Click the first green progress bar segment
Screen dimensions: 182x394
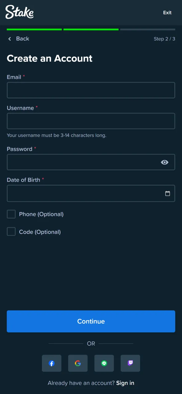pos(34,30)
